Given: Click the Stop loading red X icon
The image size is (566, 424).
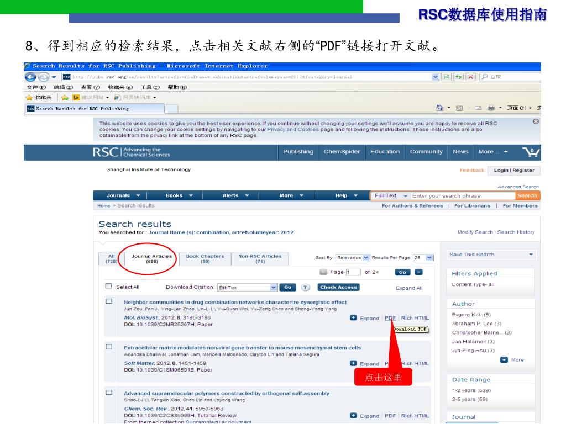Looking at the screenshot, I should pos(470,77).
